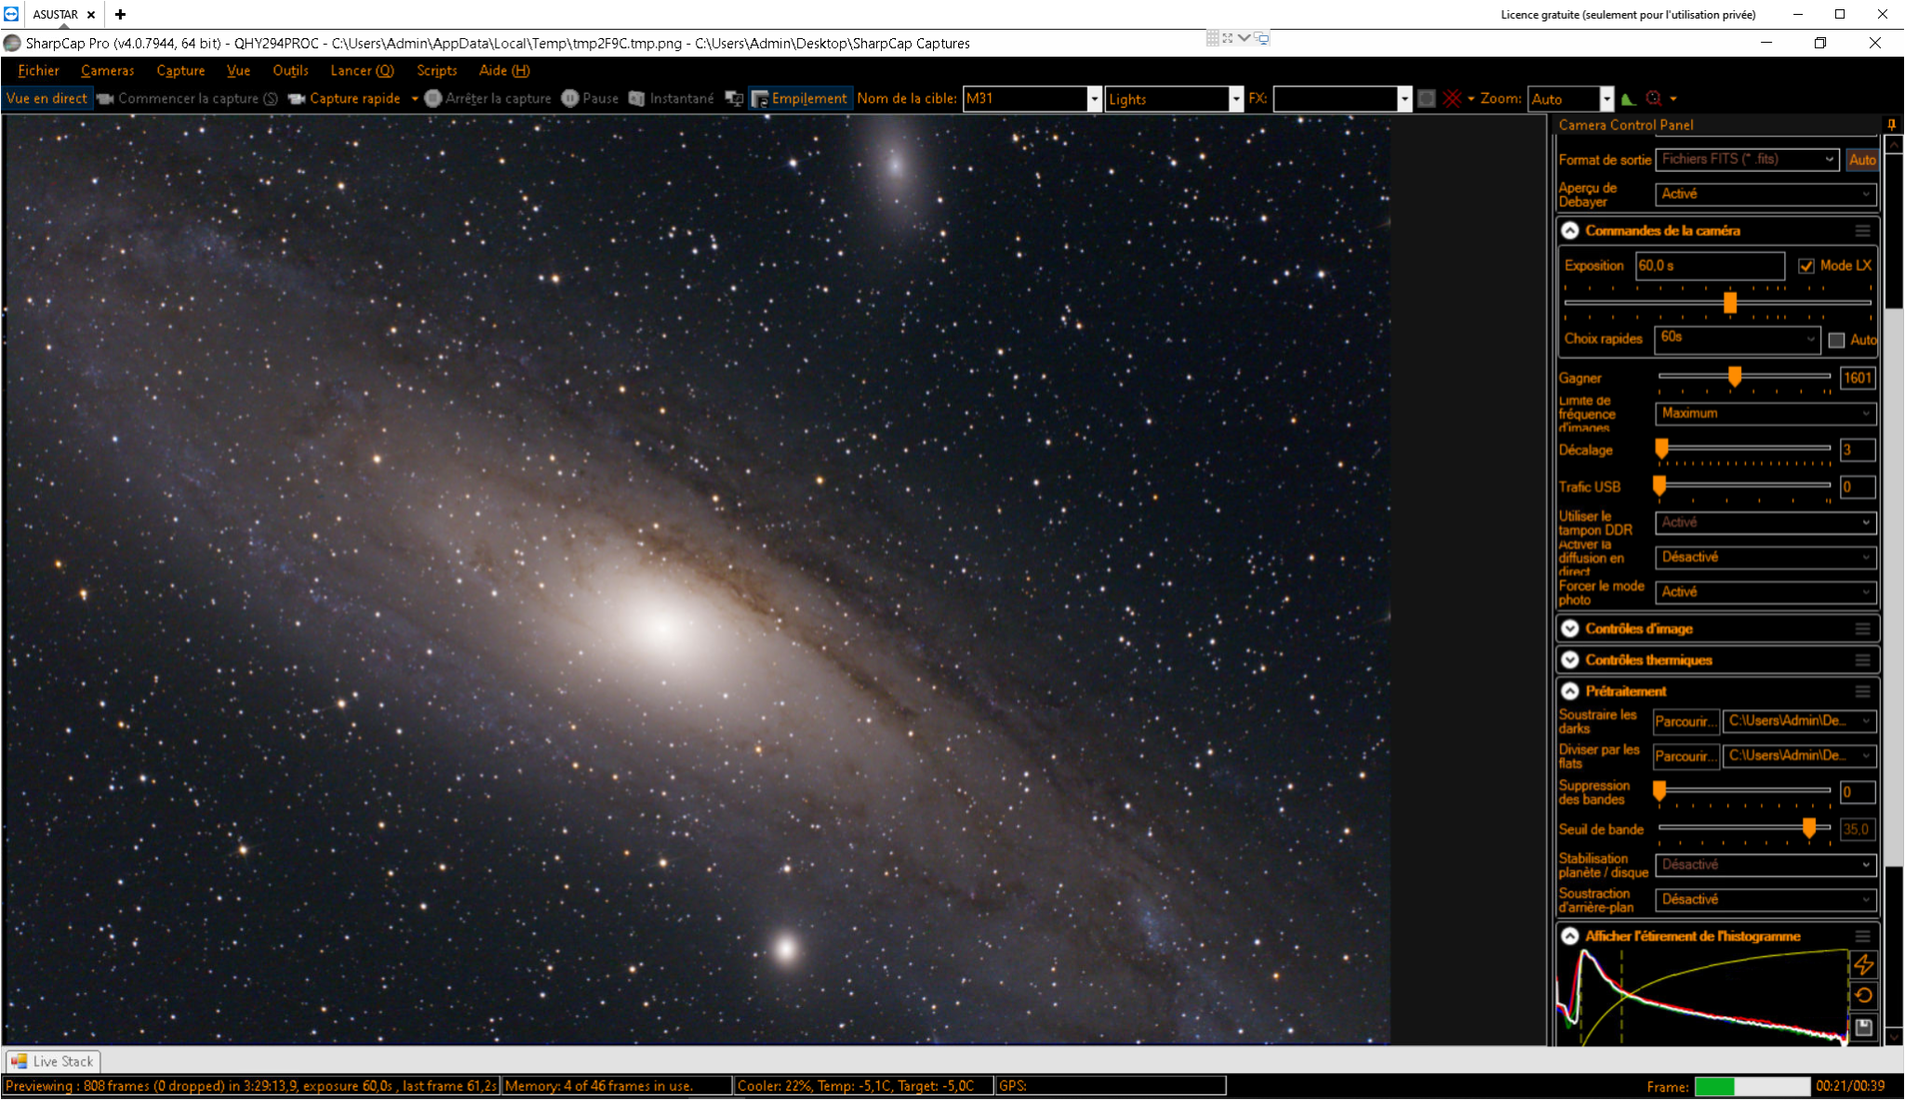This screenshot has width=1905, height=1100.
Task: Pin the Camera Control Panel
Action: coord(1891,125)
